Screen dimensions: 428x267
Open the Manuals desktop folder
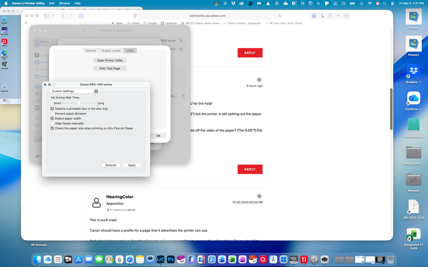click(413, 180)
